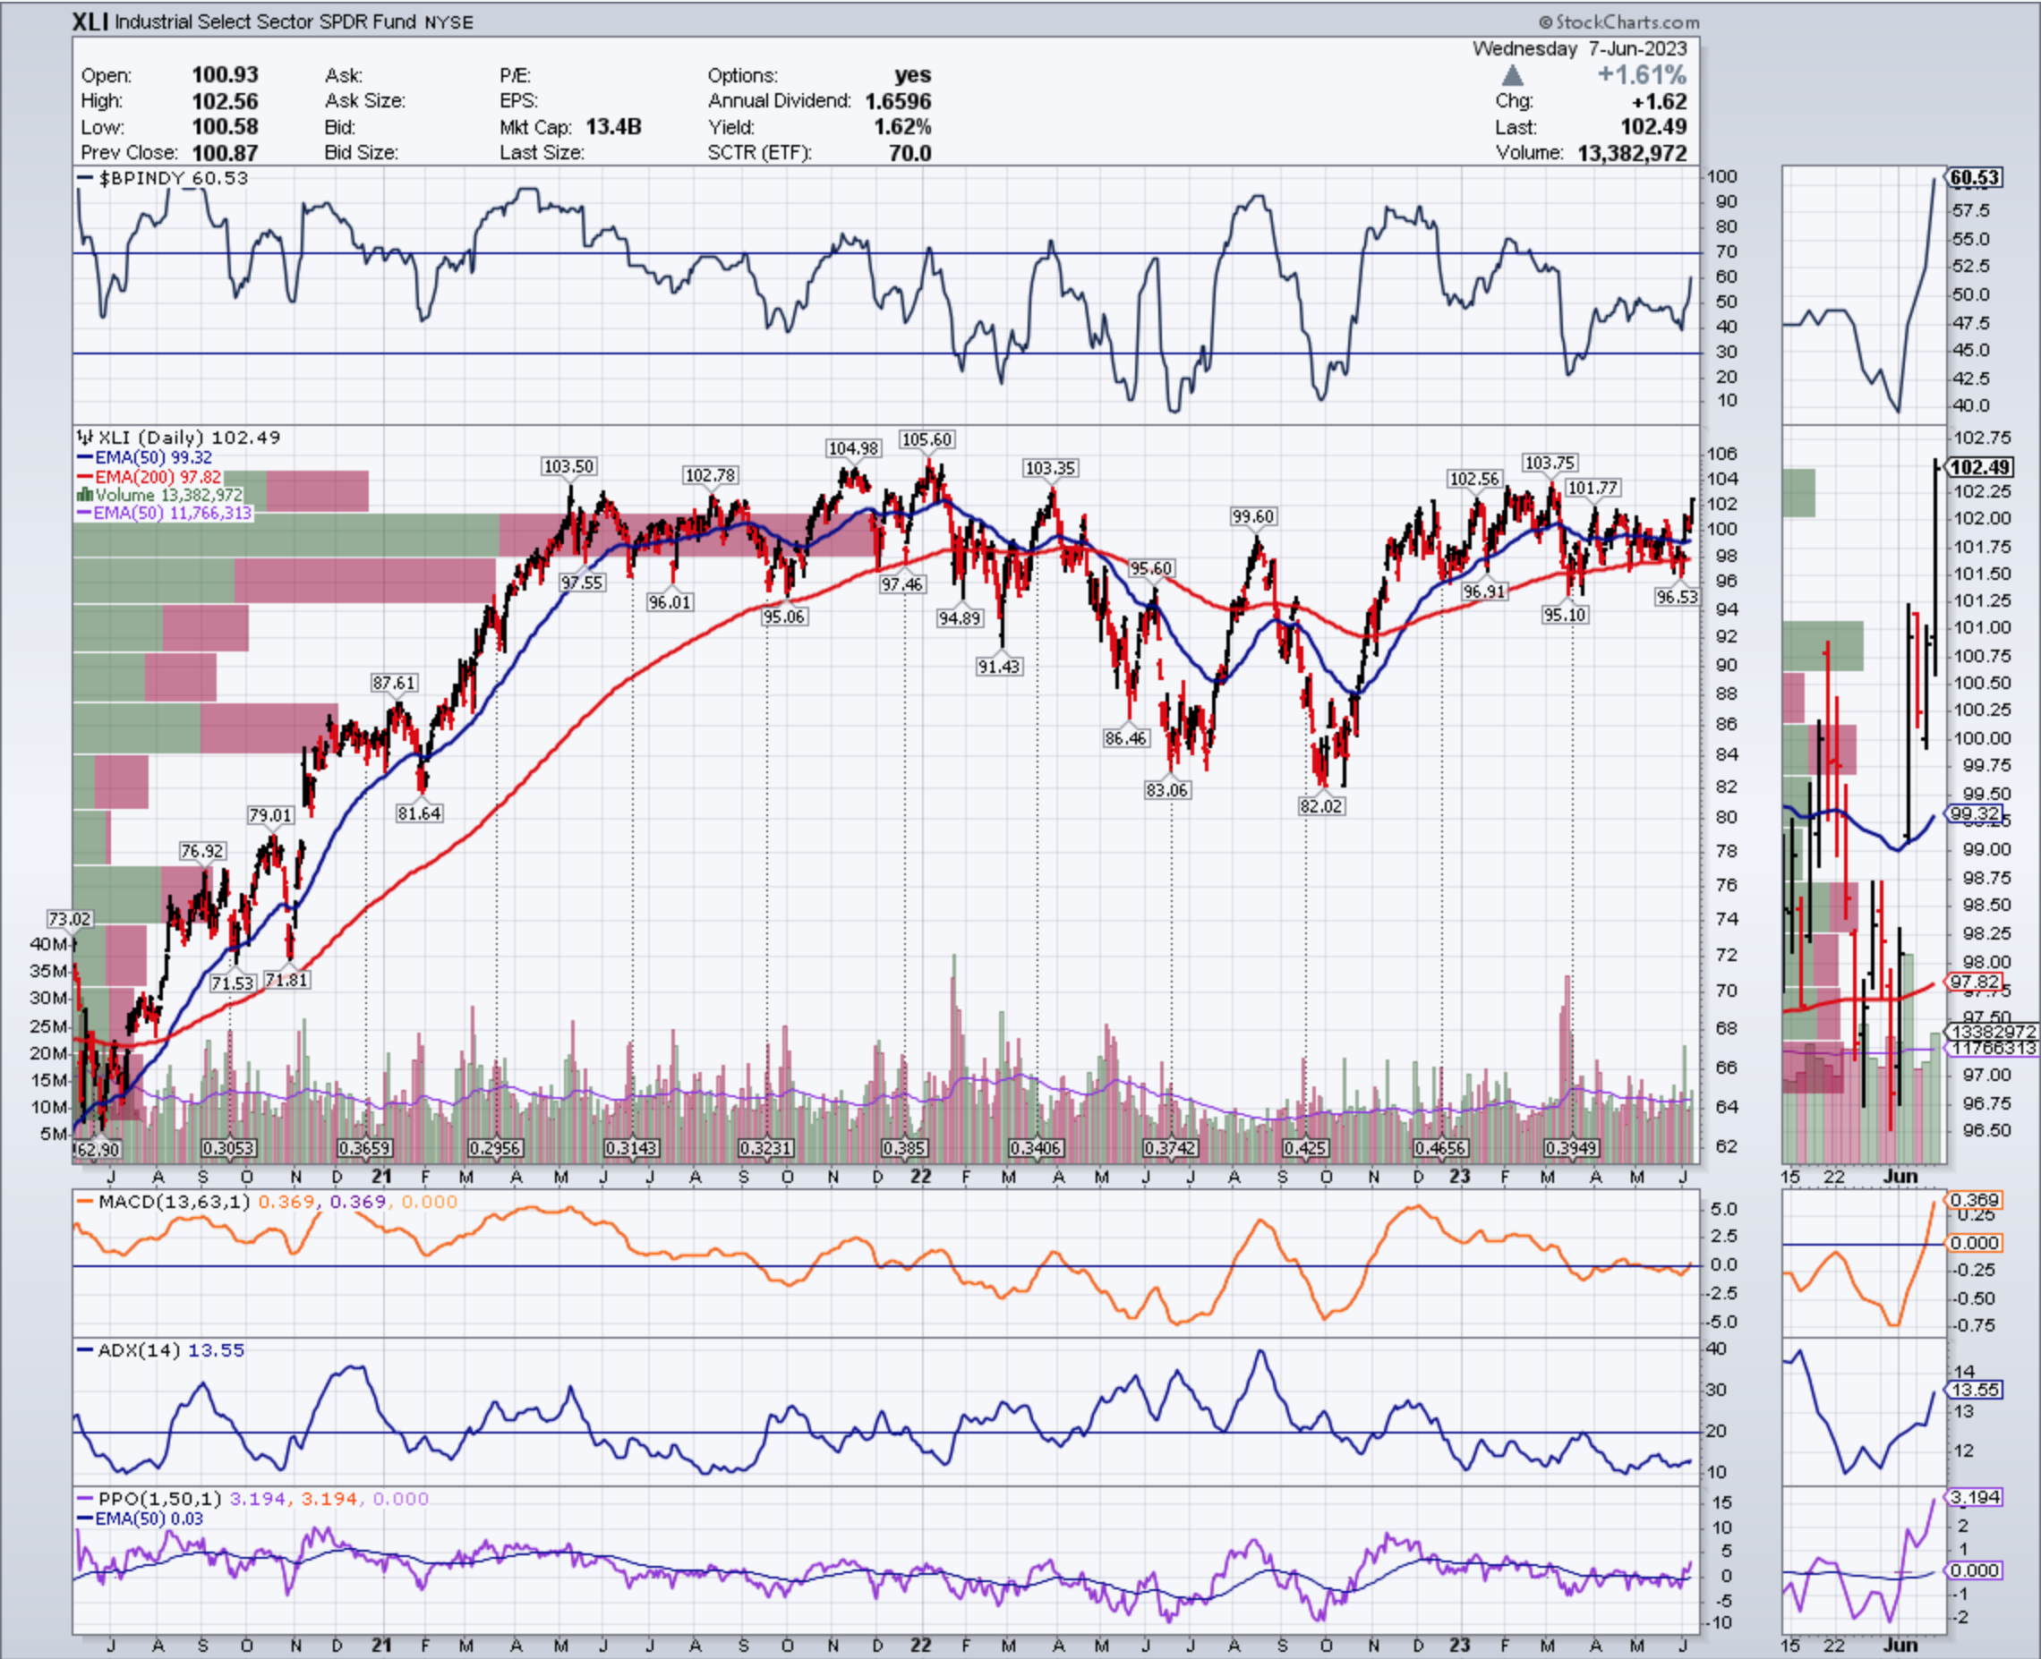Screen dimensions: 2041x1659
Task: Click the 102.78 peak price label
Action: point(710,475)
